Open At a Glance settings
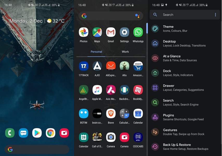 185,58
